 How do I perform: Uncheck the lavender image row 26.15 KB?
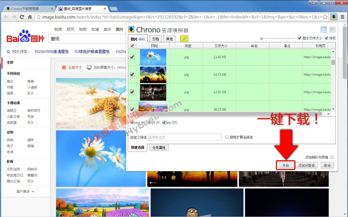(132, 109)
